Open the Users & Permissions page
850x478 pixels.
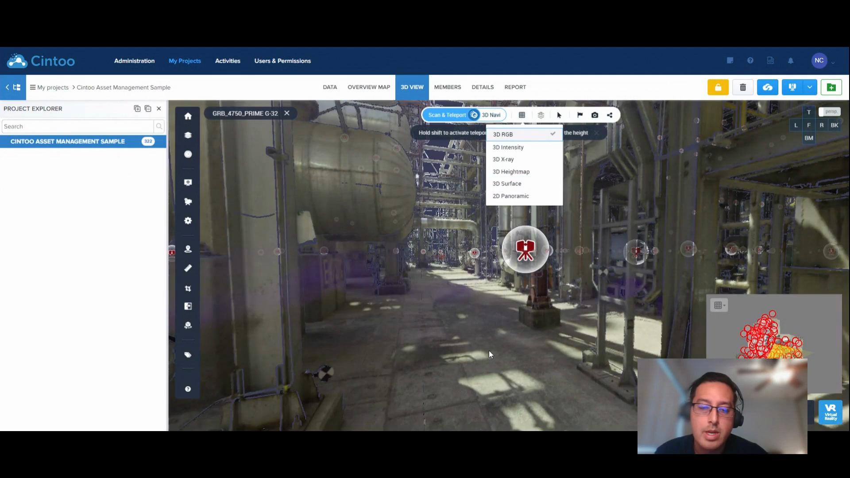coord(282,61)
